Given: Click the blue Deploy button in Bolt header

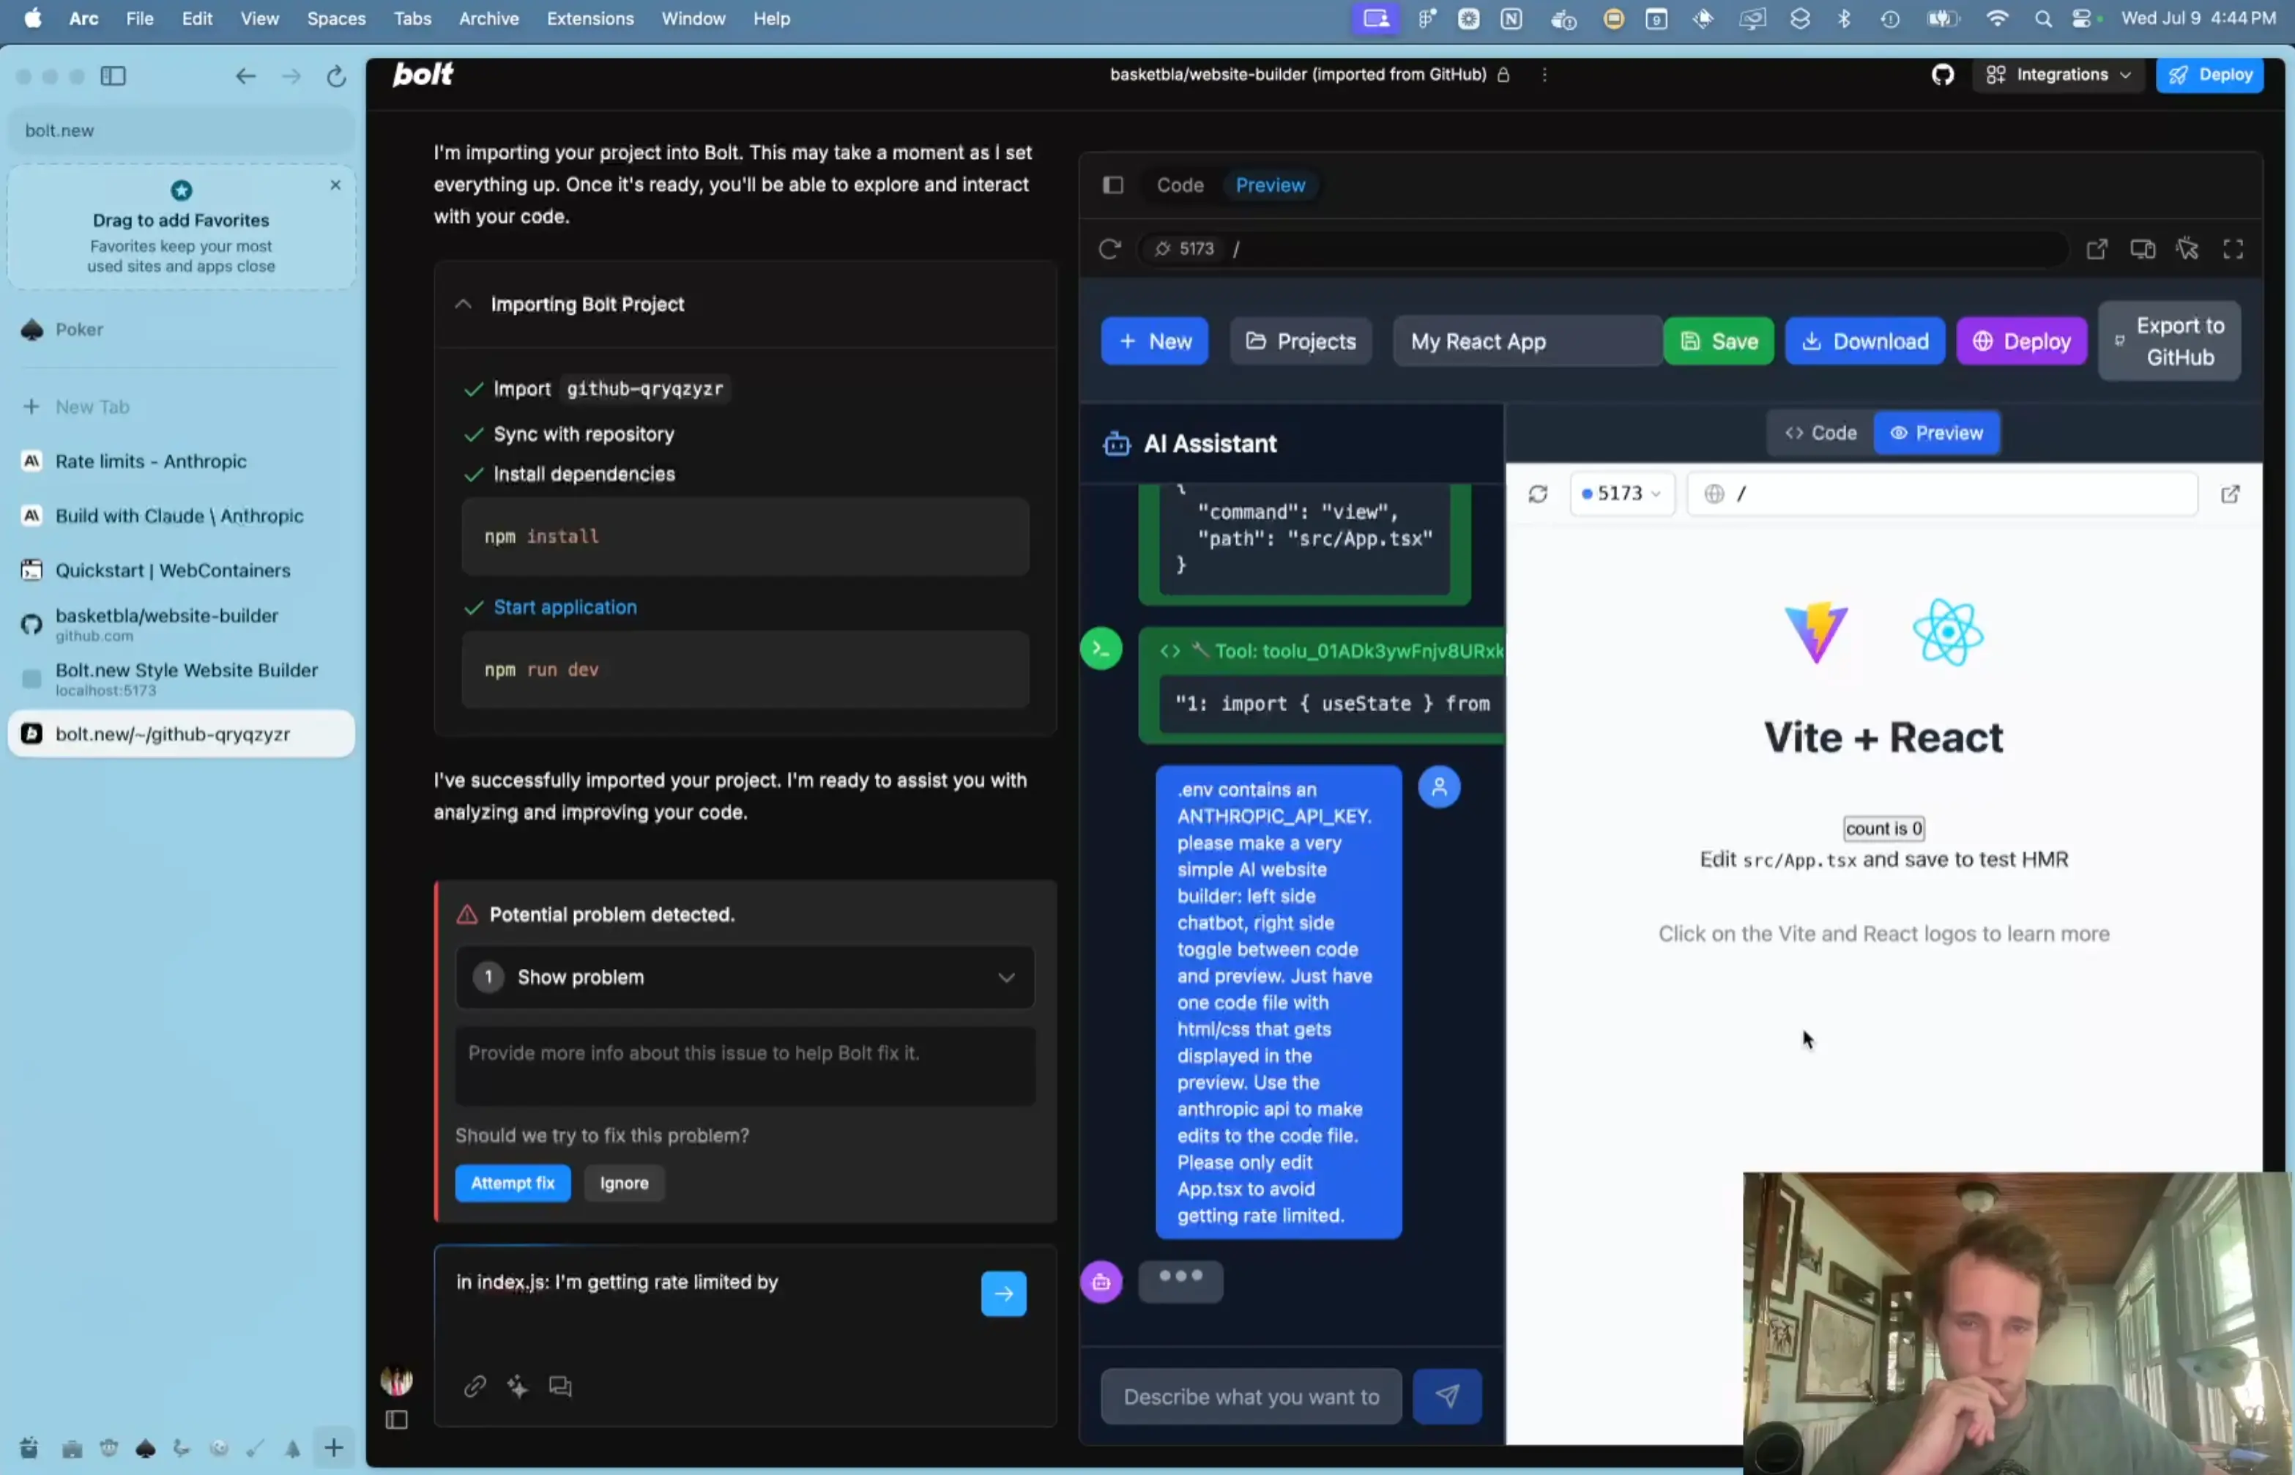Looking at the screenshot, I should pyautogui.click(x=2209, y=75).
